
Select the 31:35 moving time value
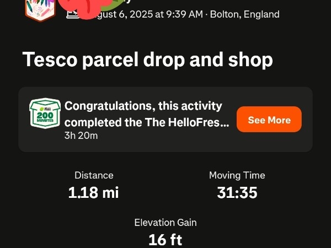pos(237,192)
